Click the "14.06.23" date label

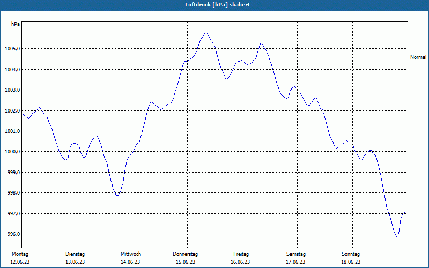click(x=130, y=262)
